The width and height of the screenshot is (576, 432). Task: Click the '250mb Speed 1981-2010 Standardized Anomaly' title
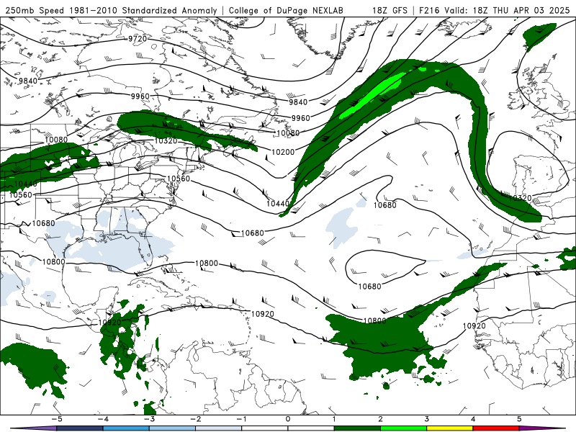pos(112,10)
